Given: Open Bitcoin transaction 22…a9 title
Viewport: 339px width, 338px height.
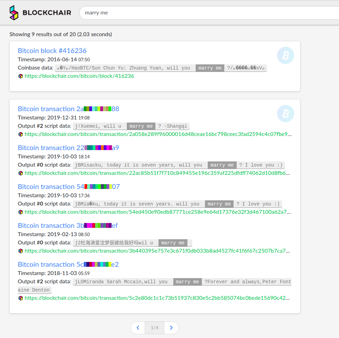Looking at the screenshot, I should click(x=68, y=148).
